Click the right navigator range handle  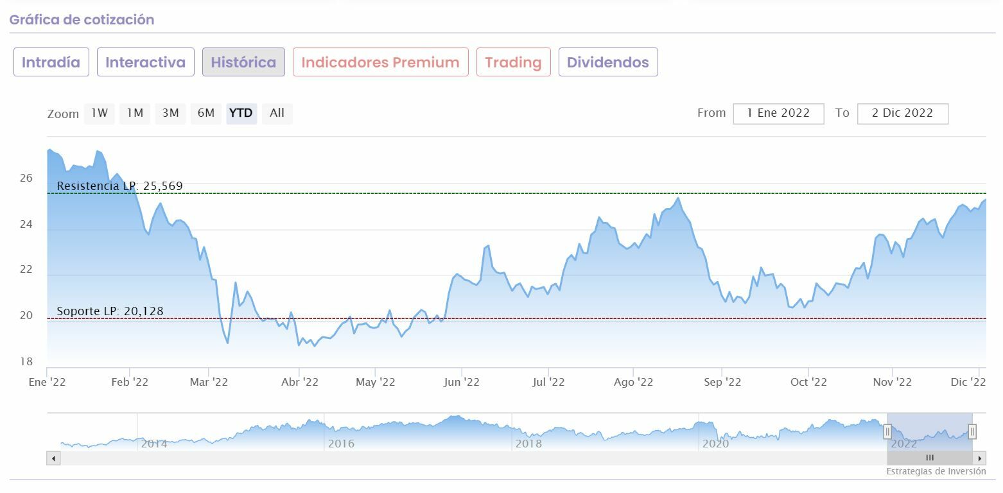[972, 431]
